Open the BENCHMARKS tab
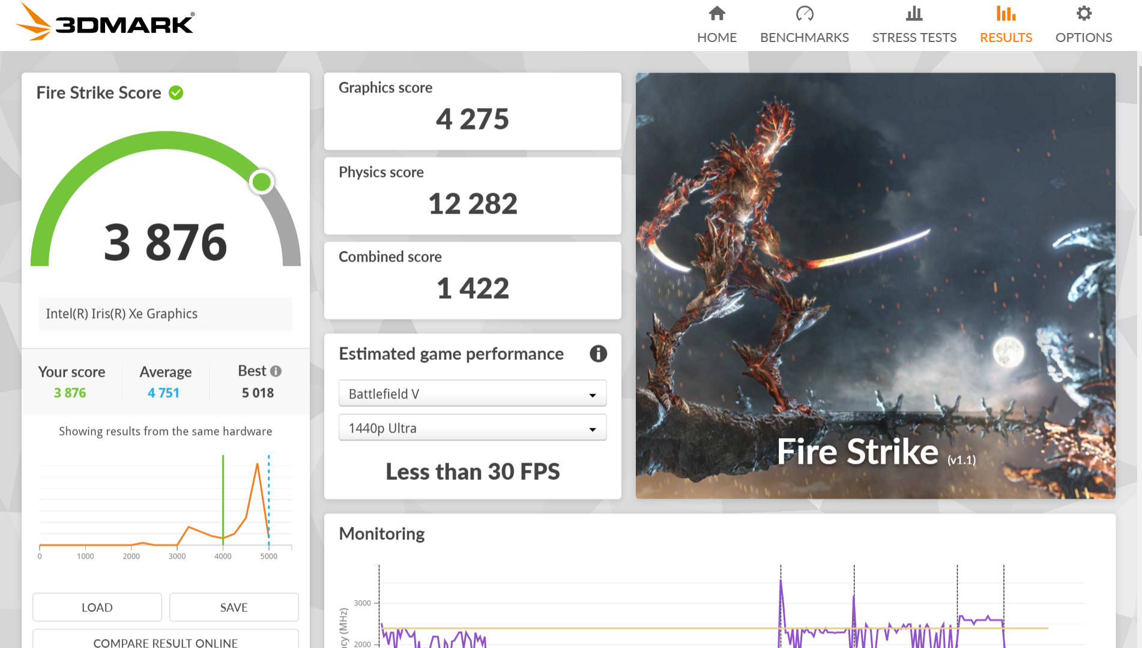 [805, 37]
